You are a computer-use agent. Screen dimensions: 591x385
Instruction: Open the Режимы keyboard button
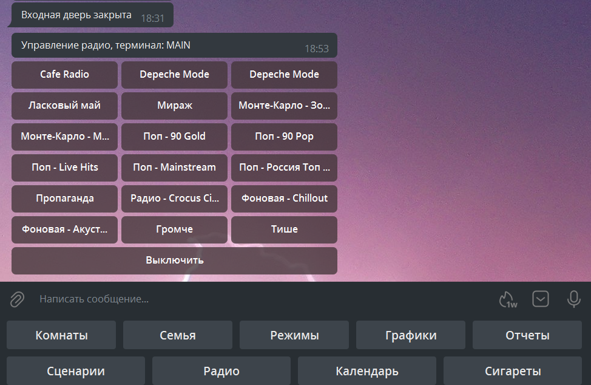pos(294,335)
